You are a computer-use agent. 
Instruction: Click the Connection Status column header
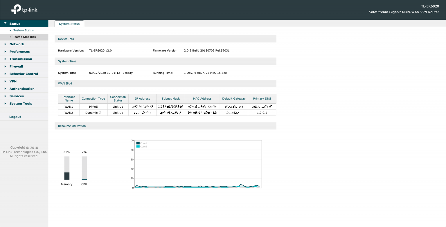(118, 99)
